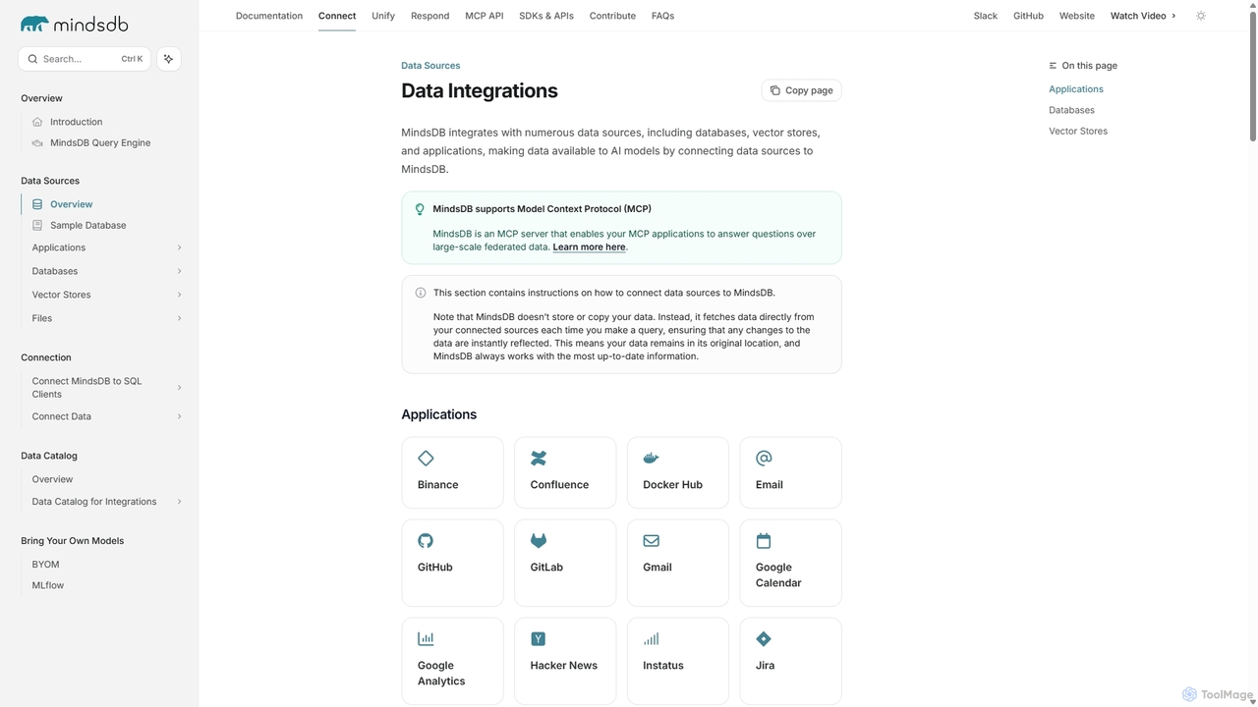Click the Jira diamond icon
The image size is (1258, 707).
[764, 639]
